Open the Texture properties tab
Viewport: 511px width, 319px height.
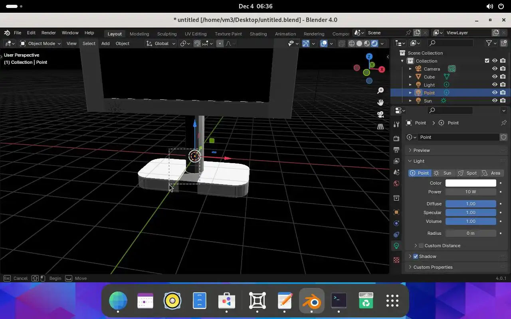(396, 260)
